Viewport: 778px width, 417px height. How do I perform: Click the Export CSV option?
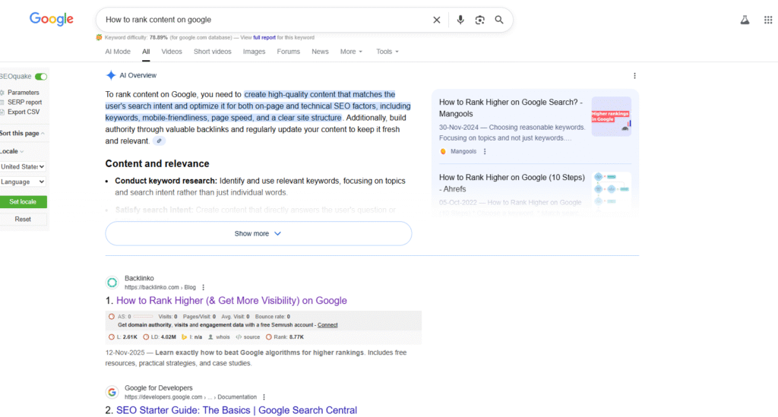[23, 112]
